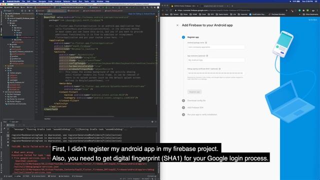Click the Register app button
320x180 pixels.
click(194, 92)
